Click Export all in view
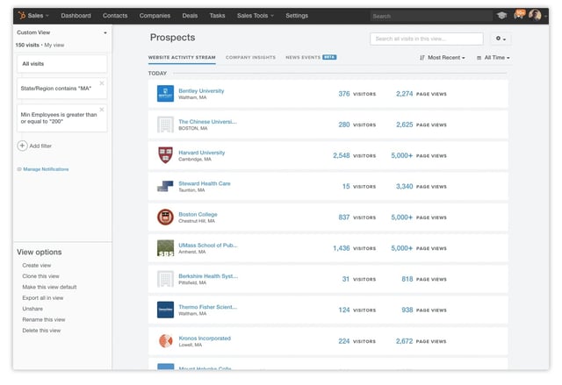Viewport: 562px width, 385px height. (x=43, y=297)
